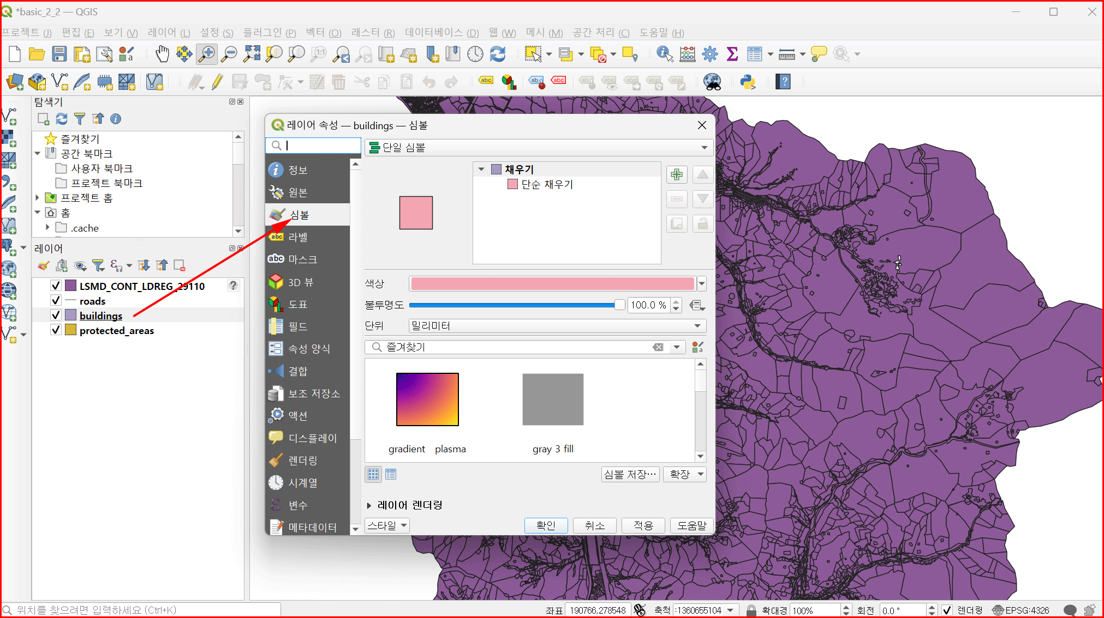The height and width of the screenshot is (618, 1104).
Task: Click the Zoom Out magnifier icon
Action: (229, 54)
